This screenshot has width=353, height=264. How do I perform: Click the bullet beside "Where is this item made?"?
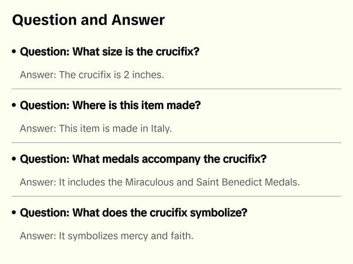15,106
